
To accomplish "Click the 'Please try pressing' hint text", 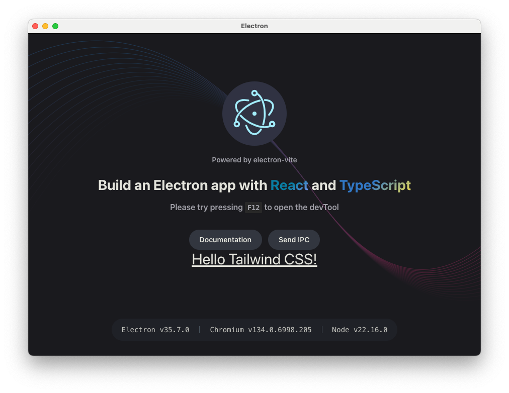I will coord(206,207).
